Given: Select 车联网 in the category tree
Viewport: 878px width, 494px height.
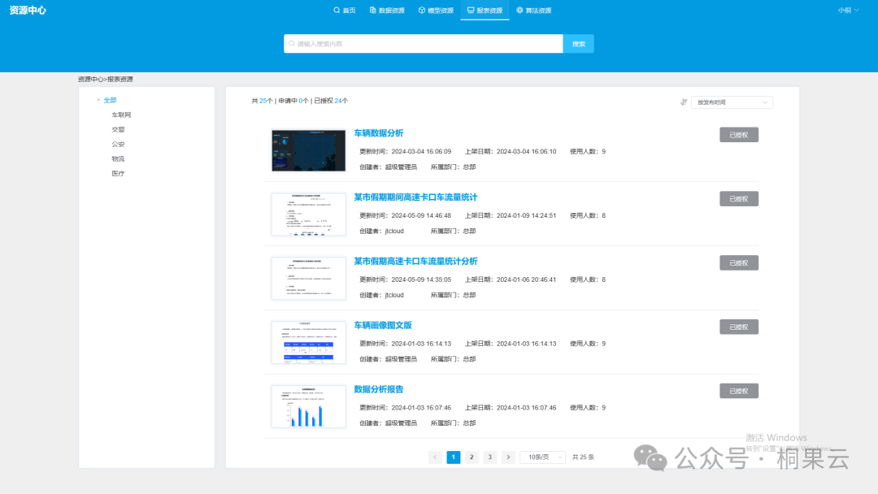Looking at the screenshot, I should point(121,115).
